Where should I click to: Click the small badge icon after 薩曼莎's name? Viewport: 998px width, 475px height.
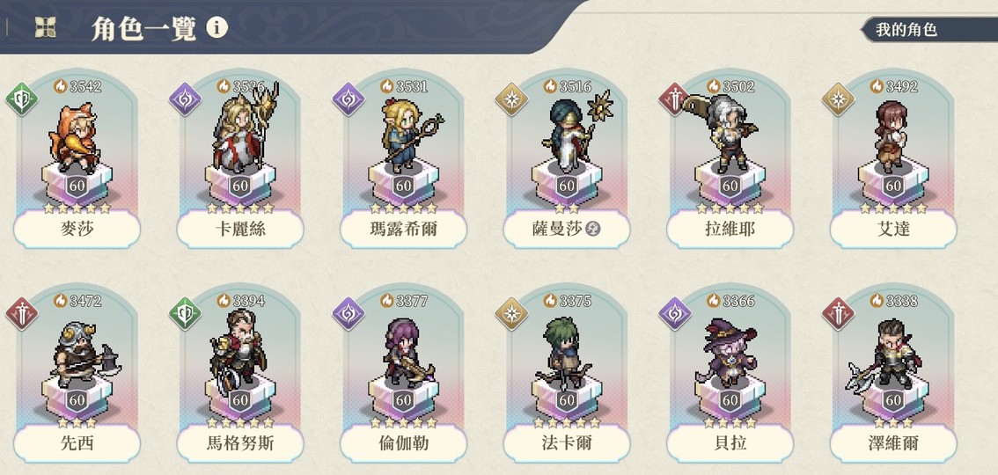593,229
